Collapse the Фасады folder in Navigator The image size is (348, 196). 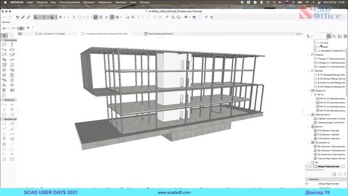309,71
